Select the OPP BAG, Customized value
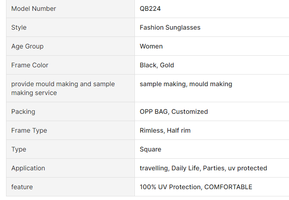Viewport: 289px width, 200px height. coord(173,111)
